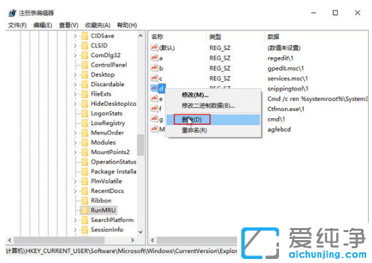Click tree pane scroll left arrow
The width and height of the screenshot is (372, 263).
point(9,240)
